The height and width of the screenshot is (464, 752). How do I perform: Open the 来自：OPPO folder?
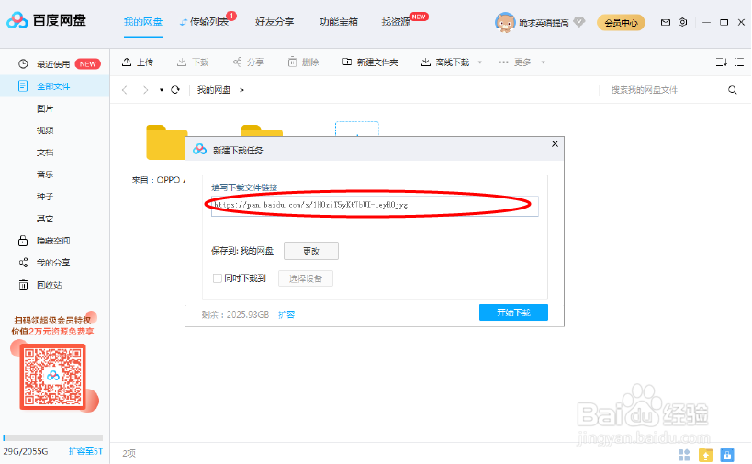pos(166,142)
